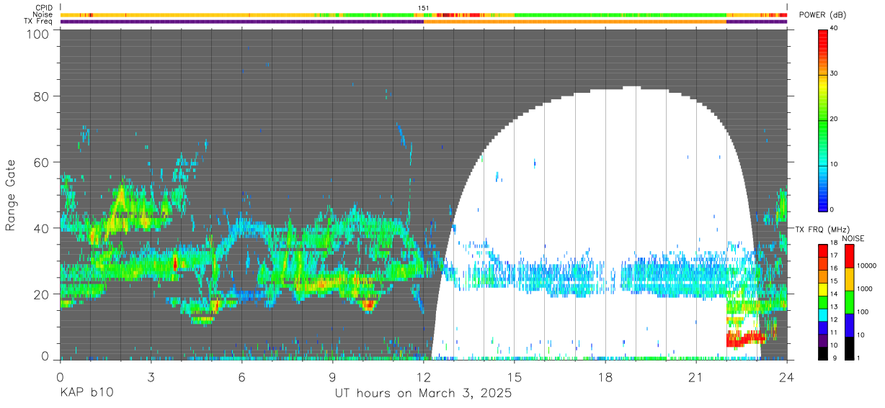885x408 pixels.
Task: Click the 18 hour tick label
Action: (x=605, y=377)
